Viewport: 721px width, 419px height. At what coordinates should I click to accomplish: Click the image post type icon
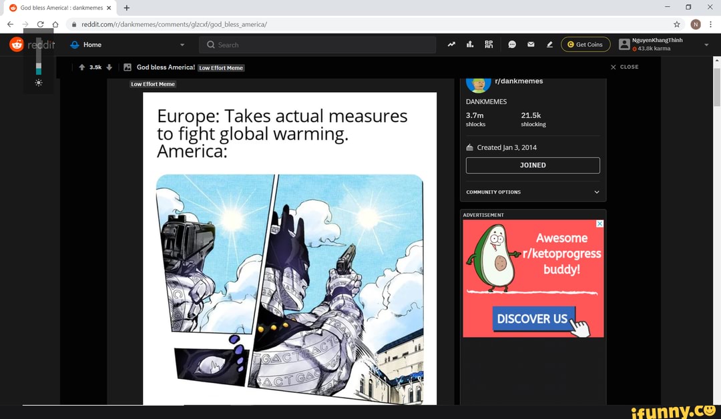(x=128, y=67)
